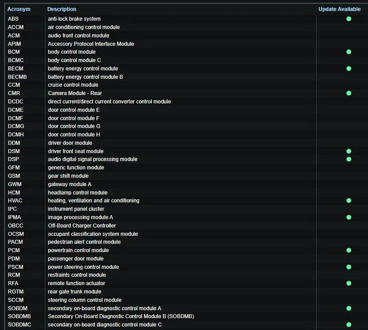Click the green update dot for DSM

tap(349, 151)
